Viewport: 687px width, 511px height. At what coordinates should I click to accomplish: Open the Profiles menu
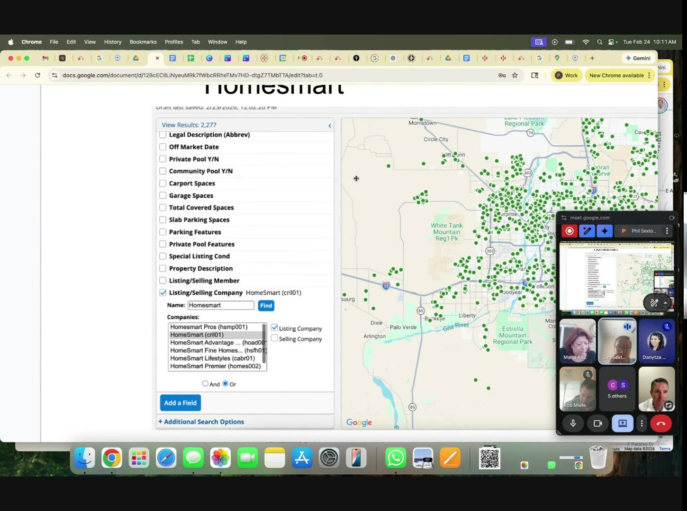pyautogui.click(x=174, y=42)
